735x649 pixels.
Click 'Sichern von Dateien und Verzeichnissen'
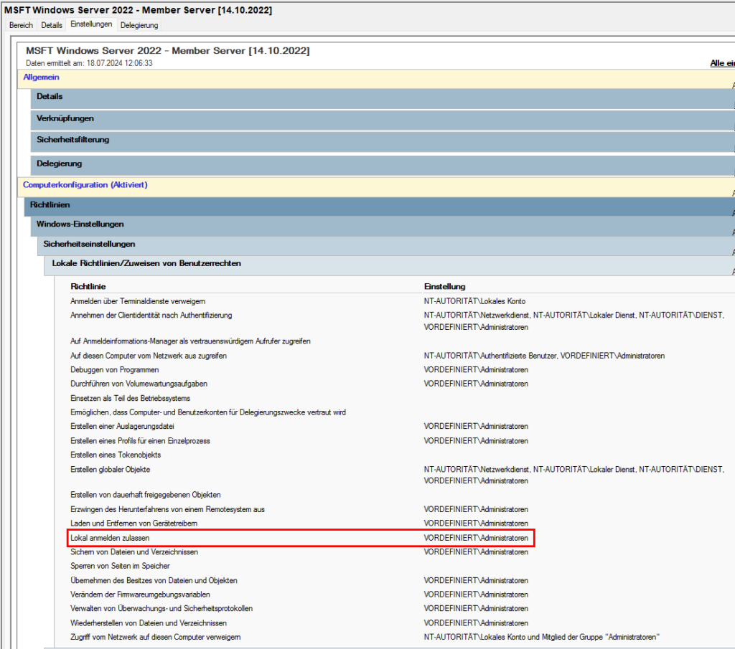click(x=134, y=552)
